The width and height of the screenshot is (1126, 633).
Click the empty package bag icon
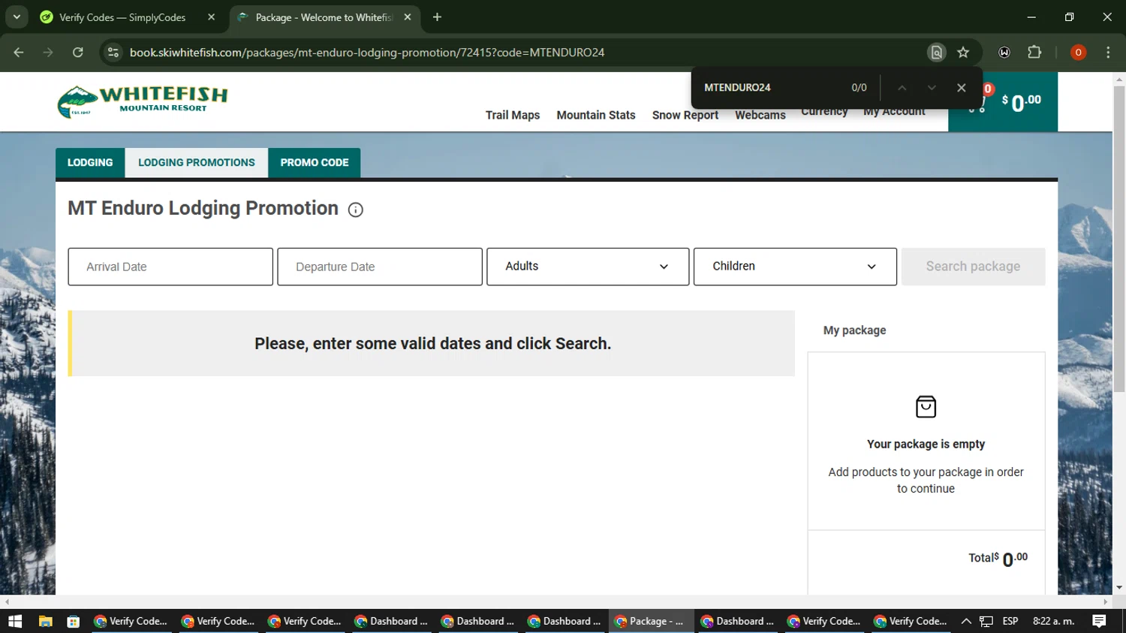click(926, 406)
